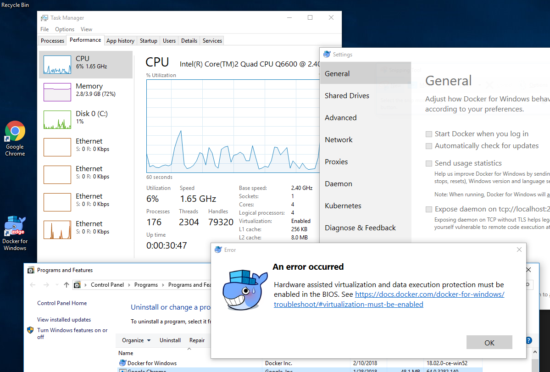The width and height of the screenshot is (550, 372).
Task: Select first Ethernet adapter in Task Manager
Action: [86, 147]
